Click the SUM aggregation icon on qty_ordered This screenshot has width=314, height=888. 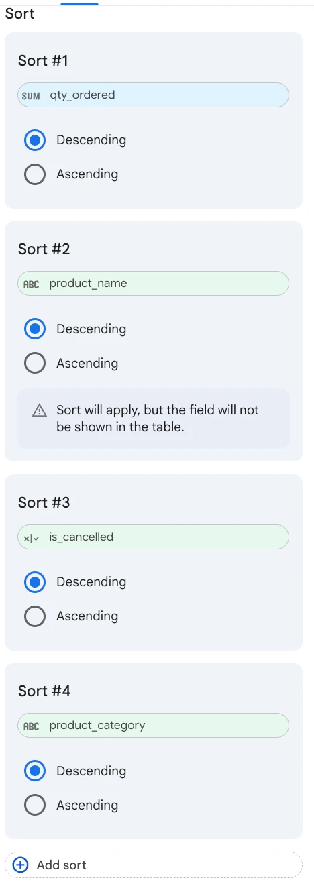pyautogui.click(x=31, y=95)
